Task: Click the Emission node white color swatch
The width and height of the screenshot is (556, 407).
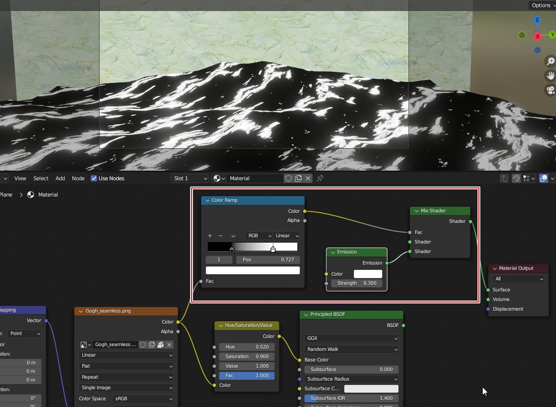Action: point(368,274)
